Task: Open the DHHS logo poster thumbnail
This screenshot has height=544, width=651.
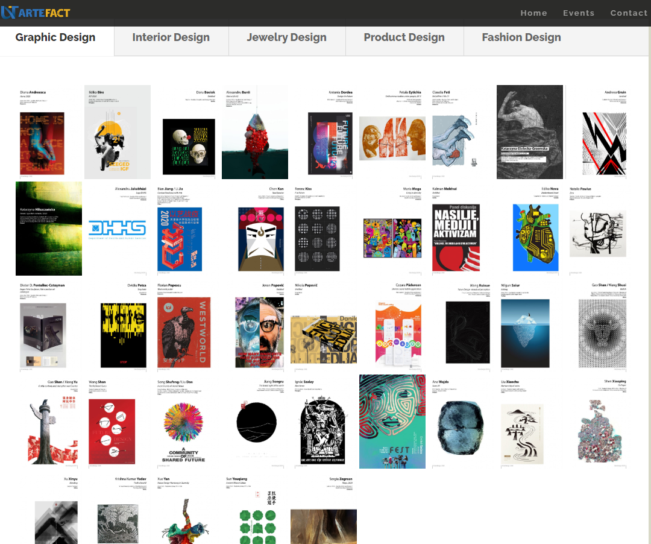Action: click(x=117, y=228)
